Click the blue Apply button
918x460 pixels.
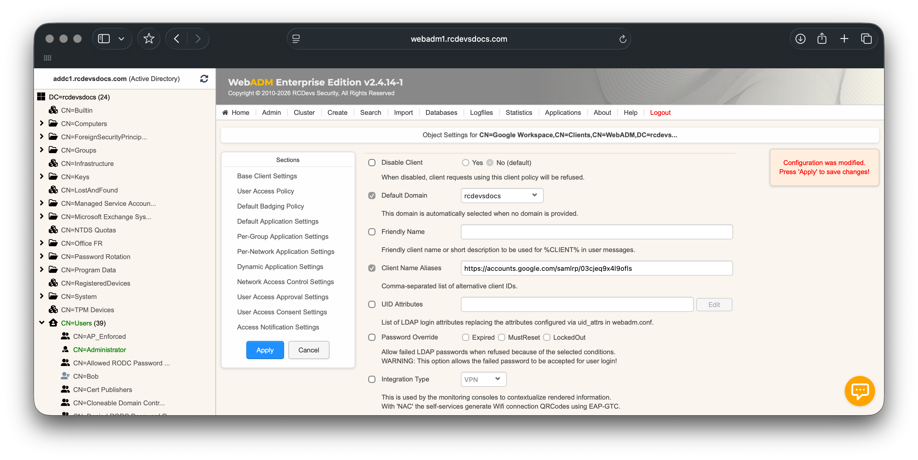[265, 350]
